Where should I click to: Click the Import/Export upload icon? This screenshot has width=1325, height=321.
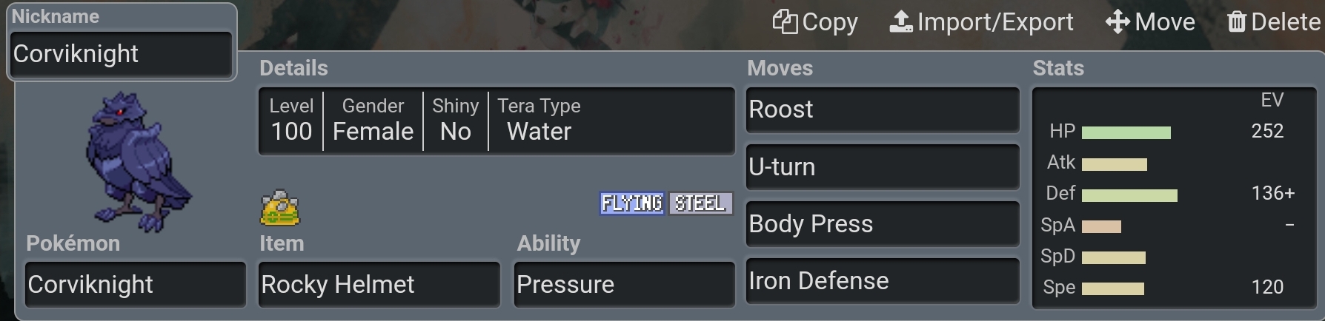pyautogui.click(x=901, y=22)
